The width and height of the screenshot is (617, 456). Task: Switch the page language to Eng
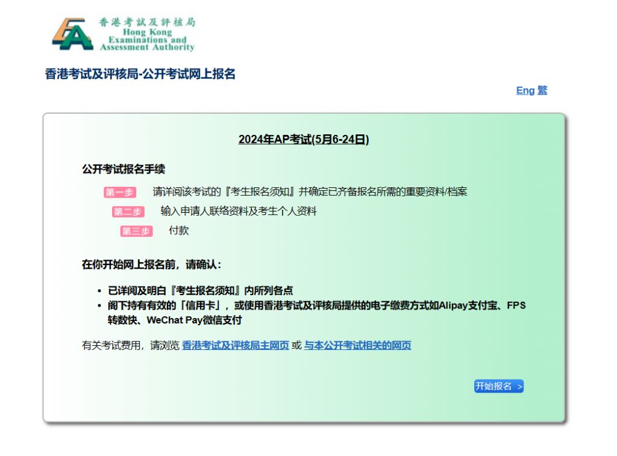point(524,90)
